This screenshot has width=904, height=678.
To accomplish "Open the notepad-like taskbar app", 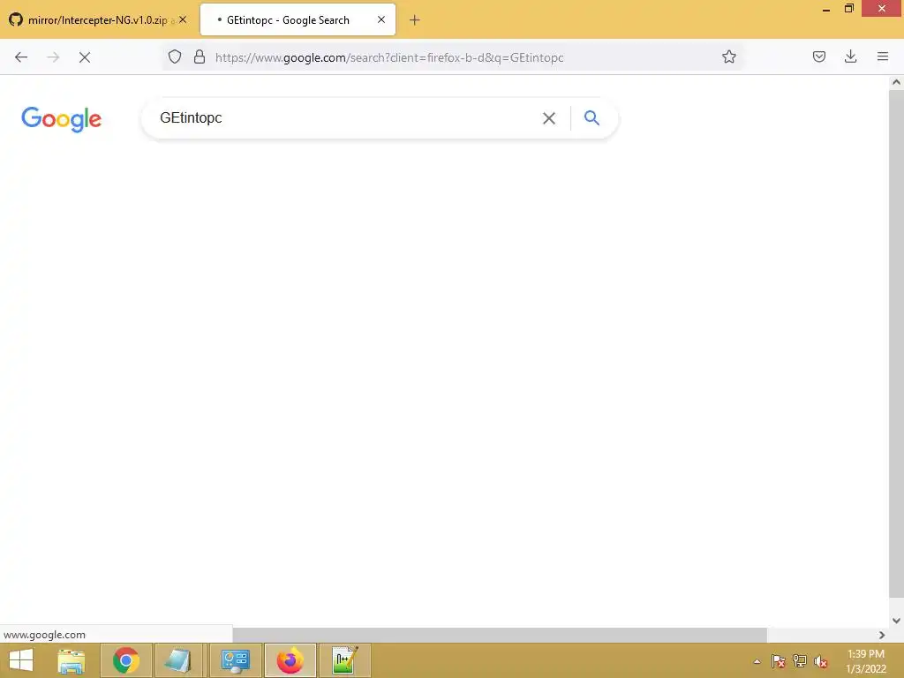I will [178, 660].
